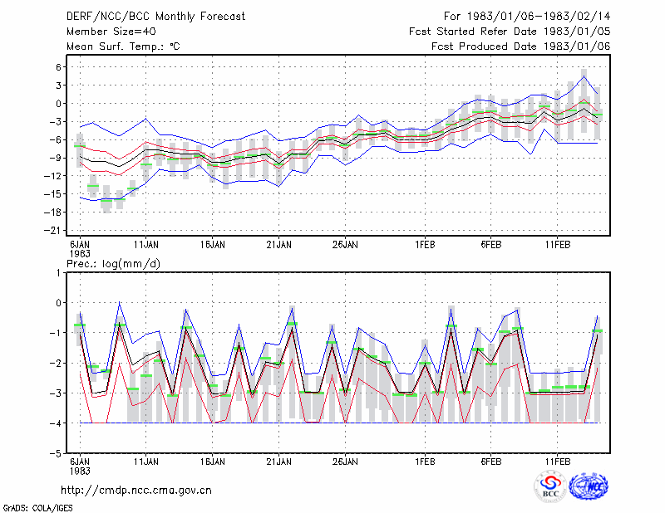
Task: Click the Prec.: log(mm/d) chart label
Action: 113,264
